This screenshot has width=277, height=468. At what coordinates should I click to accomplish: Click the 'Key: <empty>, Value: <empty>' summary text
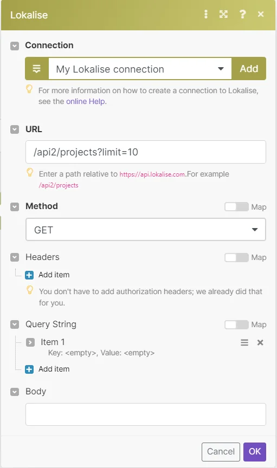[x=101, y=353]
